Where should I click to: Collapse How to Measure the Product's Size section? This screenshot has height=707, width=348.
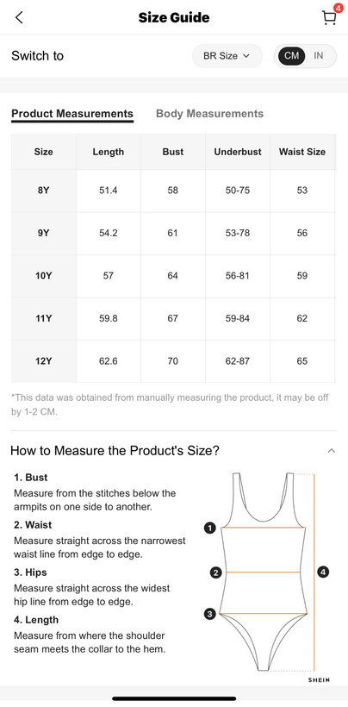pos(332,450)
